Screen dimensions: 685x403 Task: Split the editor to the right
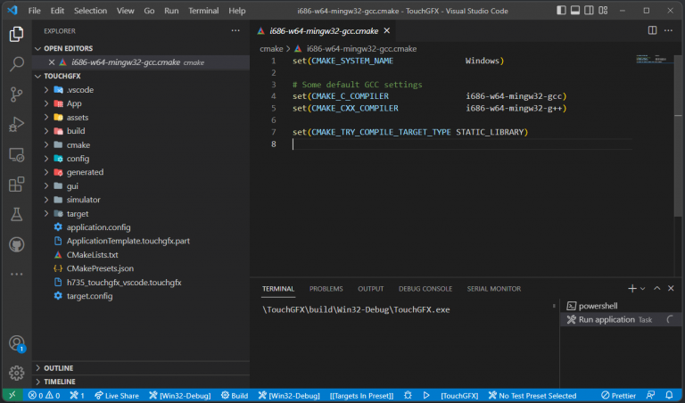652,30
